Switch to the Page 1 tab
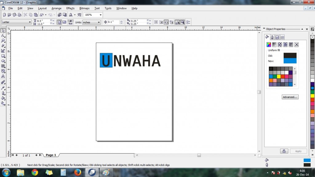The height and width of the screenshot is (177, 315). pos(51,155)
